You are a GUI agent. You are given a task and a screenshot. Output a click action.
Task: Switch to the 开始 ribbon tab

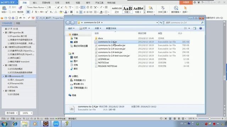(x=24, y=3)
